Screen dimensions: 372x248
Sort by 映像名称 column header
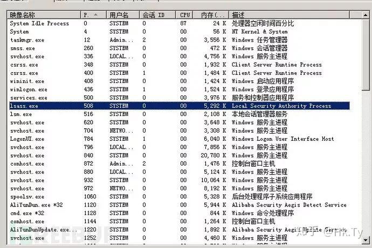(x=44, y=15)
